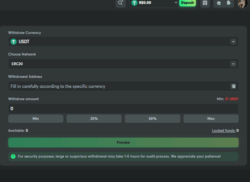This screenshot has width=250, height=182.
Task: Expand the Withdraw Currency USDT dropdown
Action: [123, 41]
